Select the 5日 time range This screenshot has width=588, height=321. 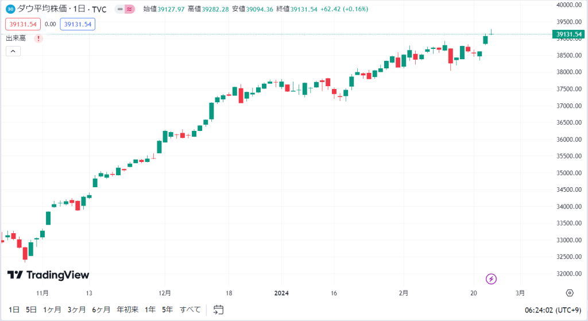31,310
